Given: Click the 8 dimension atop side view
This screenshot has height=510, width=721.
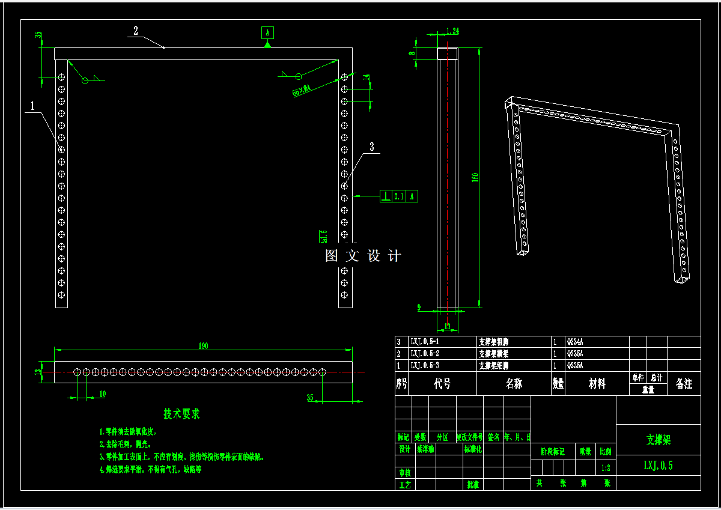Looking at the screenshot, I should coord(412,53).
